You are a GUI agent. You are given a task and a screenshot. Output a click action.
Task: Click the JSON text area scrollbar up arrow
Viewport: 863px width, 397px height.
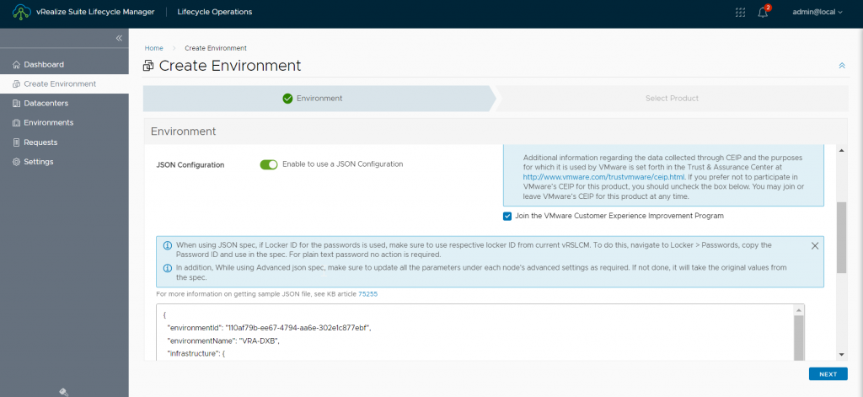point(799,310)
